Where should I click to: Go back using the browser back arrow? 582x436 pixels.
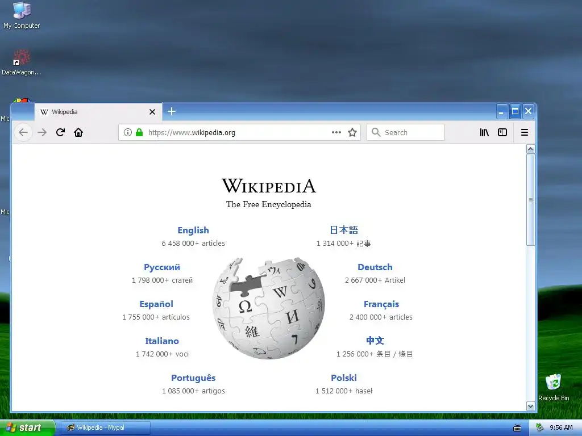(23, 132)
